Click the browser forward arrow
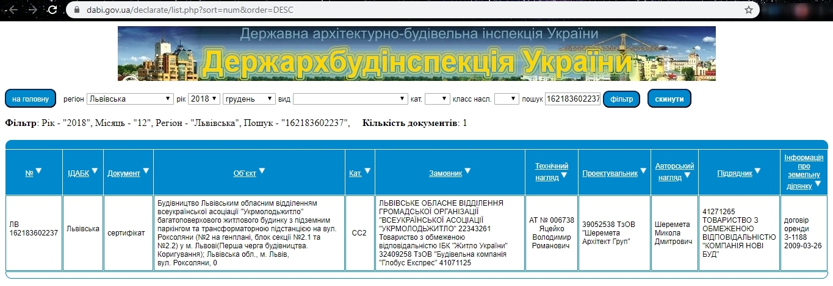833x286 pixels. click(x=34, y=10)
